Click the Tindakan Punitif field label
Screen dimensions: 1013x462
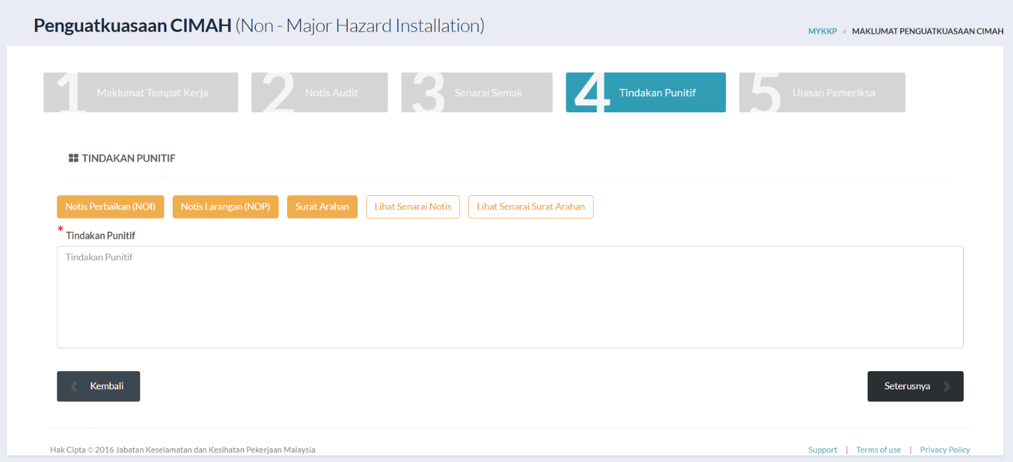coord(101,236)
